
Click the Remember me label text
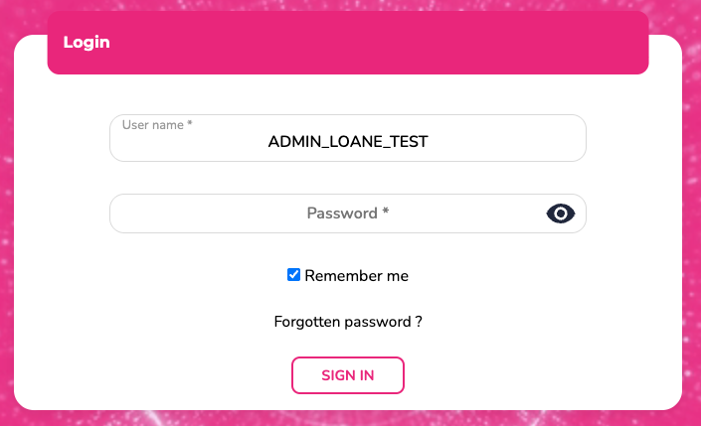pyautogui.click(x=356, y=276)
